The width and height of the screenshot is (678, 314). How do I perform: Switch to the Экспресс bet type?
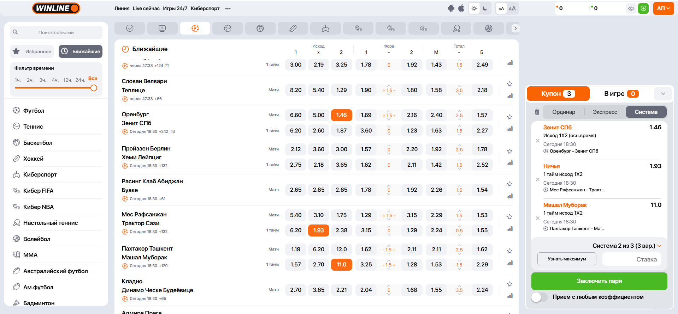[605, 112]
